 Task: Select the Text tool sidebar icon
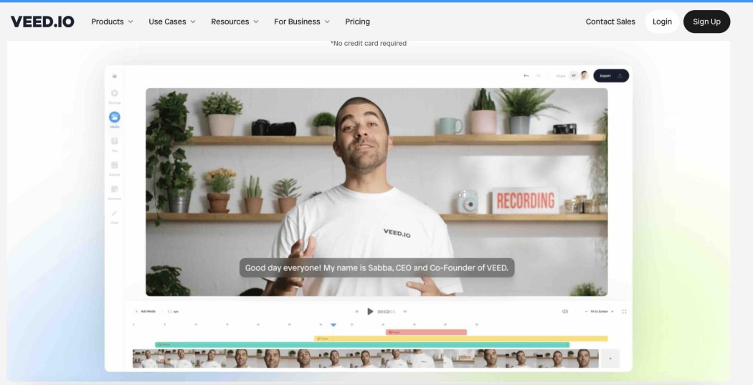click(114, 141)
